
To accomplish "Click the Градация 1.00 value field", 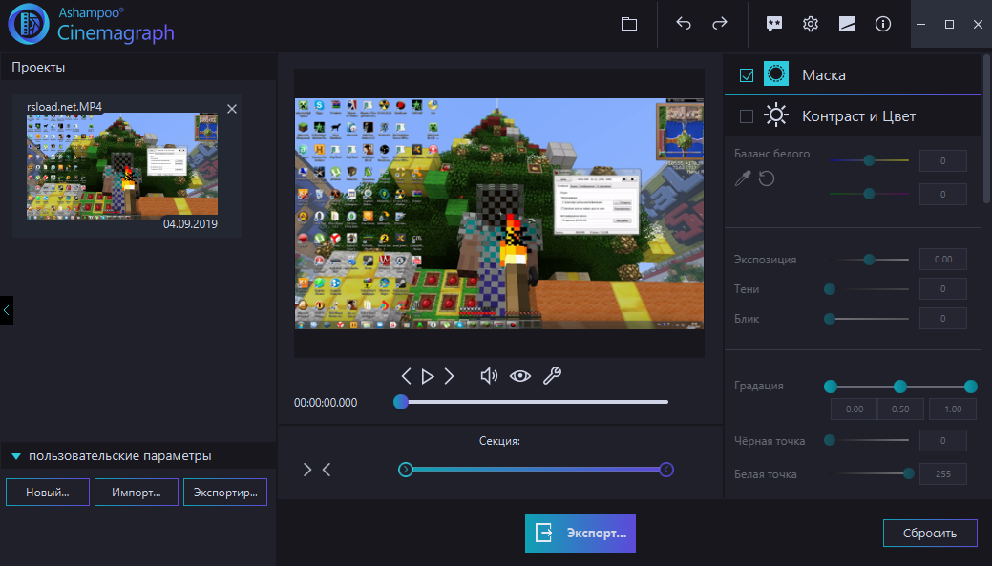I will tap(953, 409).
